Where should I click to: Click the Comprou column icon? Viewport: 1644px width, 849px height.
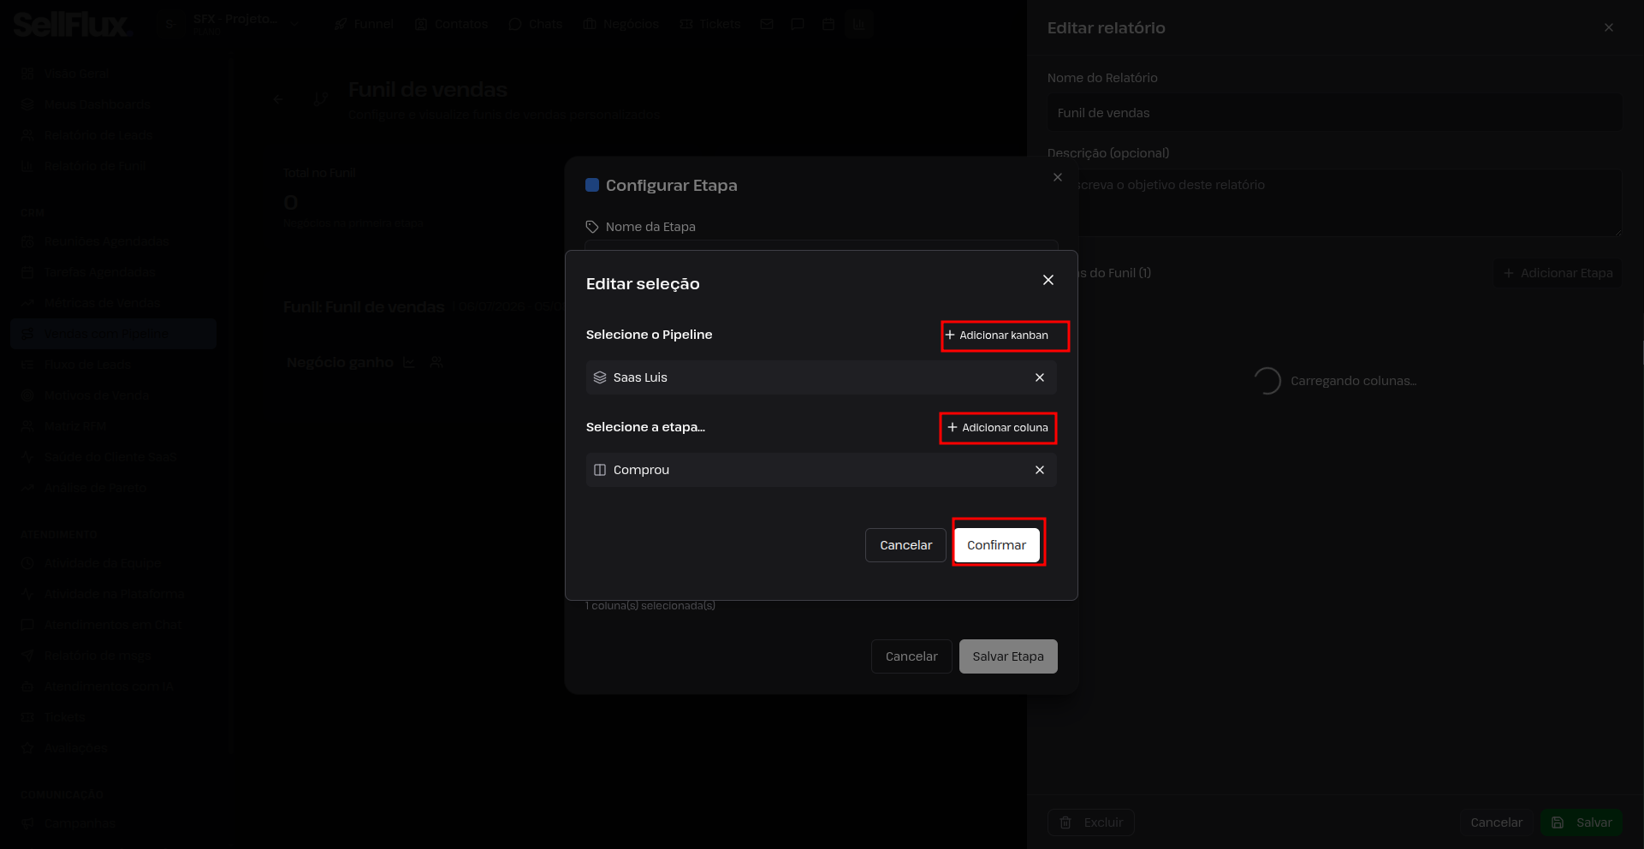tap(600, 470)
